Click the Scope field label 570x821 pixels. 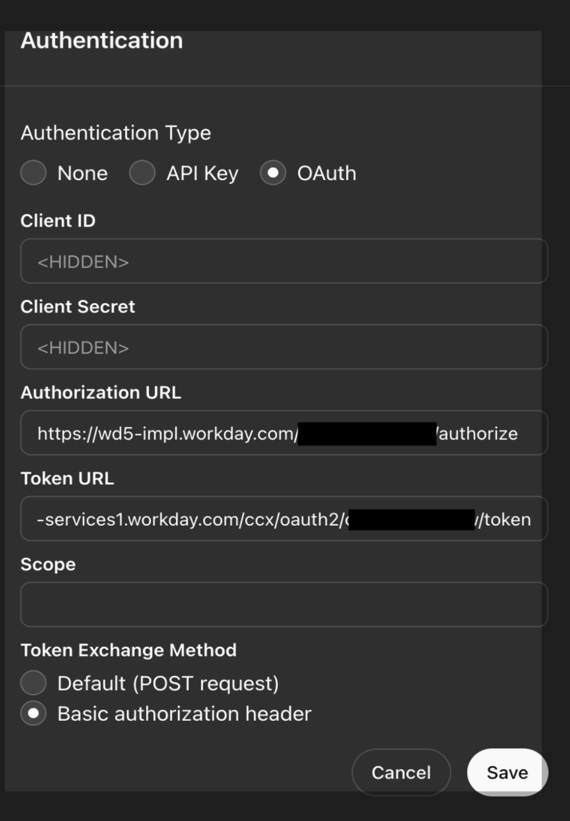(x=48, y=564)
